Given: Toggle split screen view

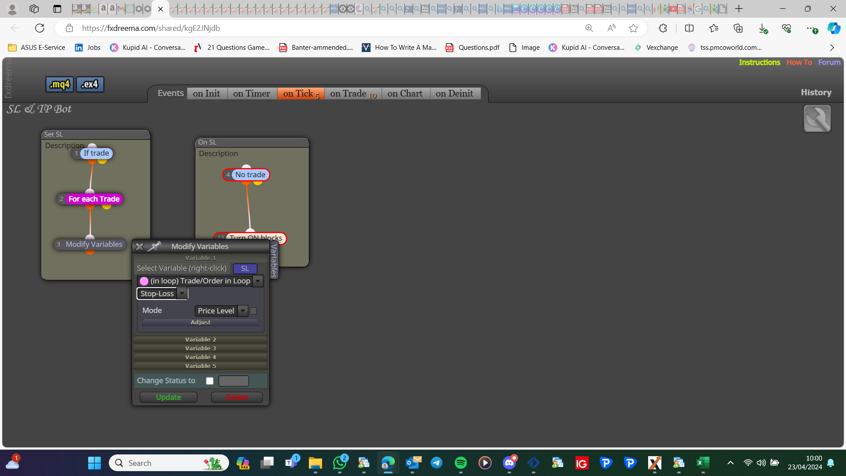Looking at the screenshot, I should pos(689,28).
